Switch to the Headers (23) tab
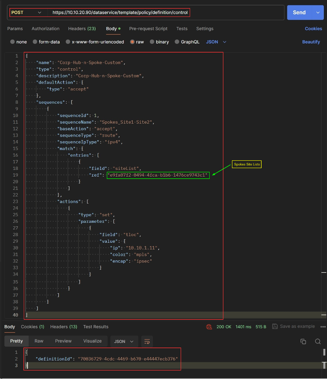Image resolution: width=327 pixels, height=379 pixels. [82, 29]
